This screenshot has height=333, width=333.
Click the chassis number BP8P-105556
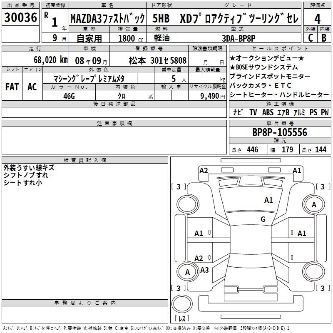pos(280,132)
